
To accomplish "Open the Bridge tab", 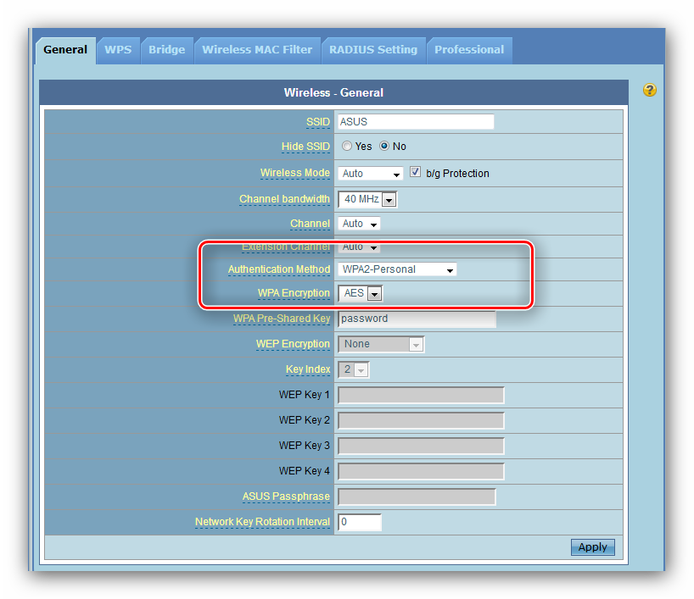I will point(166,50).
